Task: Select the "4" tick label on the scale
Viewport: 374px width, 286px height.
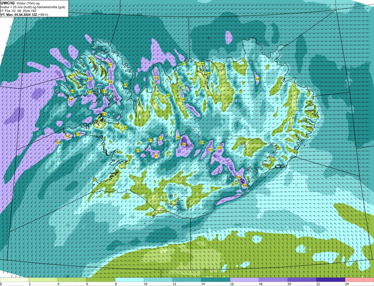Action: click(x=58, y=284)
